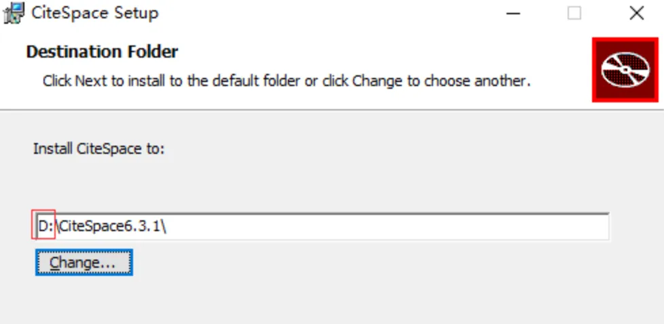Click the CiteSpace Setup window title text
The width and height of the screenshot is (664, 324).
tap(95, 13)
